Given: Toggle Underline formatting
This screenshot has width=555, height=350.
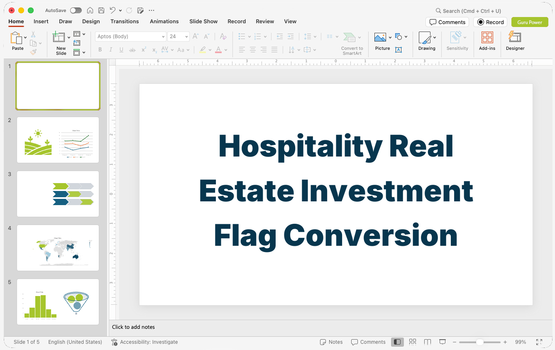Looking at the screenshot, I should point(121,50).
